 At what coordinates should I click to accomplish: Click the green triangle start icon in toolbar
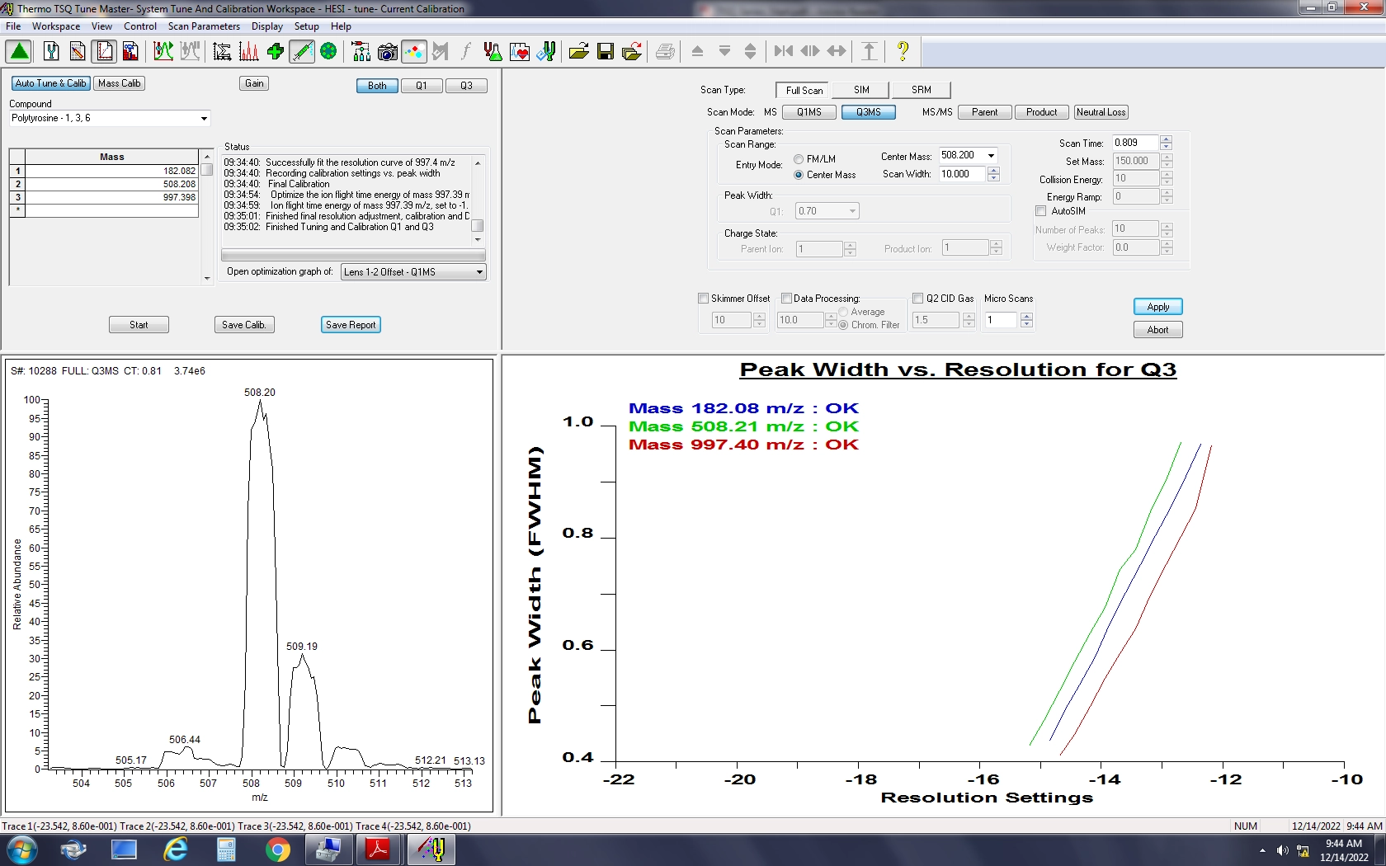pos(19,52)
